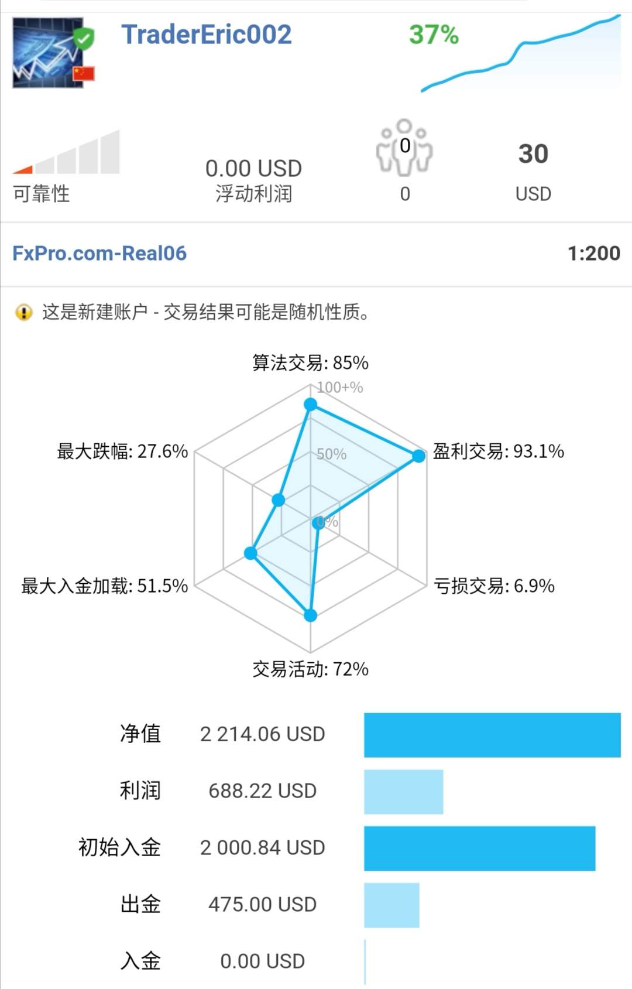632x989 pixels.
Task: Click the profit trades 93.1% radar point
Action: 418,456
